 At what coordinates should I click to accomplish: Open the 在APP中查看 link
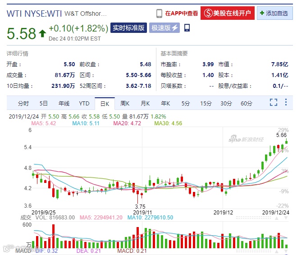coord(182,14)
